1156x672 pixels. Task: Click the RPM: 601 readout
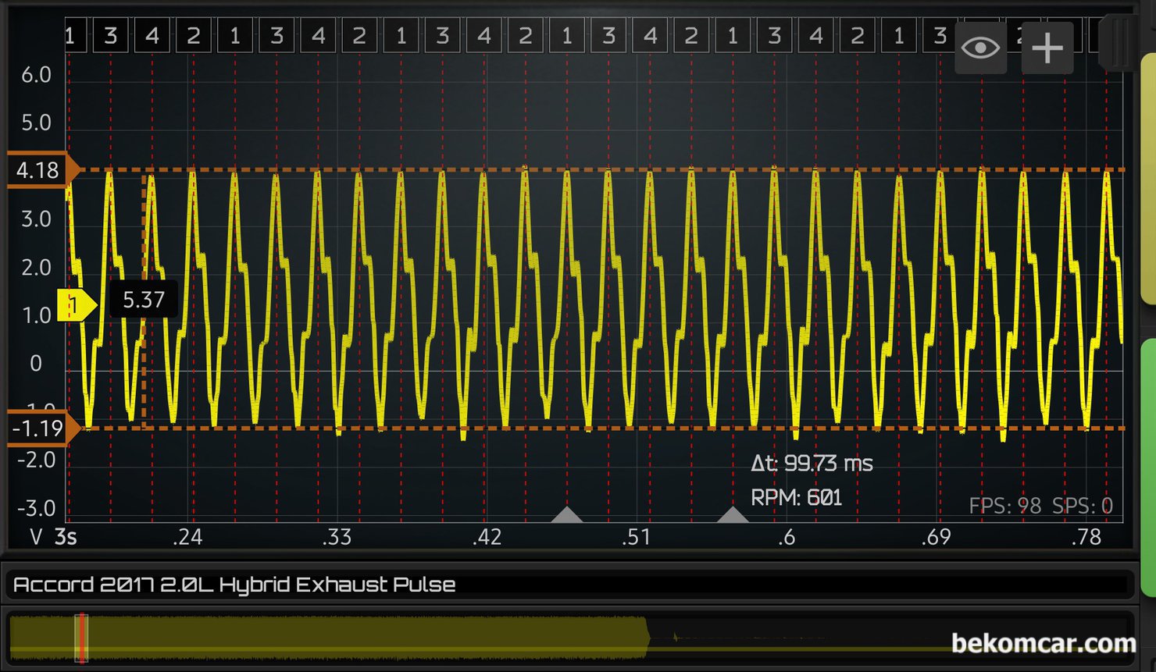pyautogui.click(x=796, y=498)
